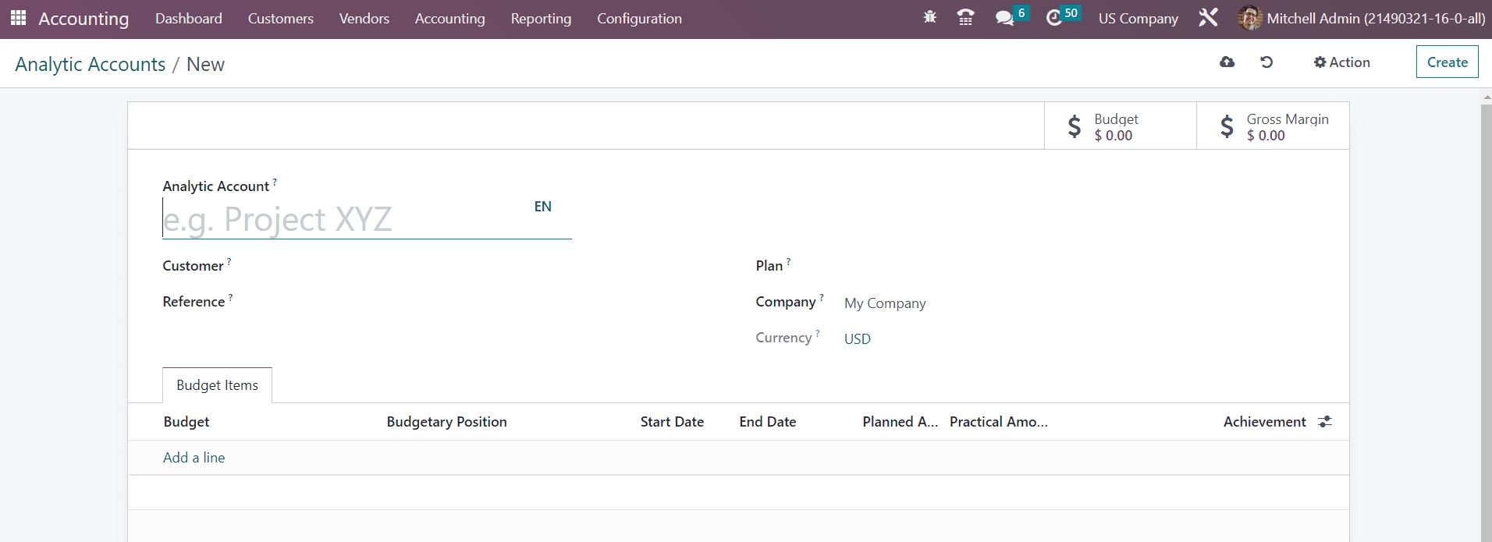Go back to Analytic Accounts breadcrumb
This screenshot has height=542, width=1492.
(x=91, y=65)
